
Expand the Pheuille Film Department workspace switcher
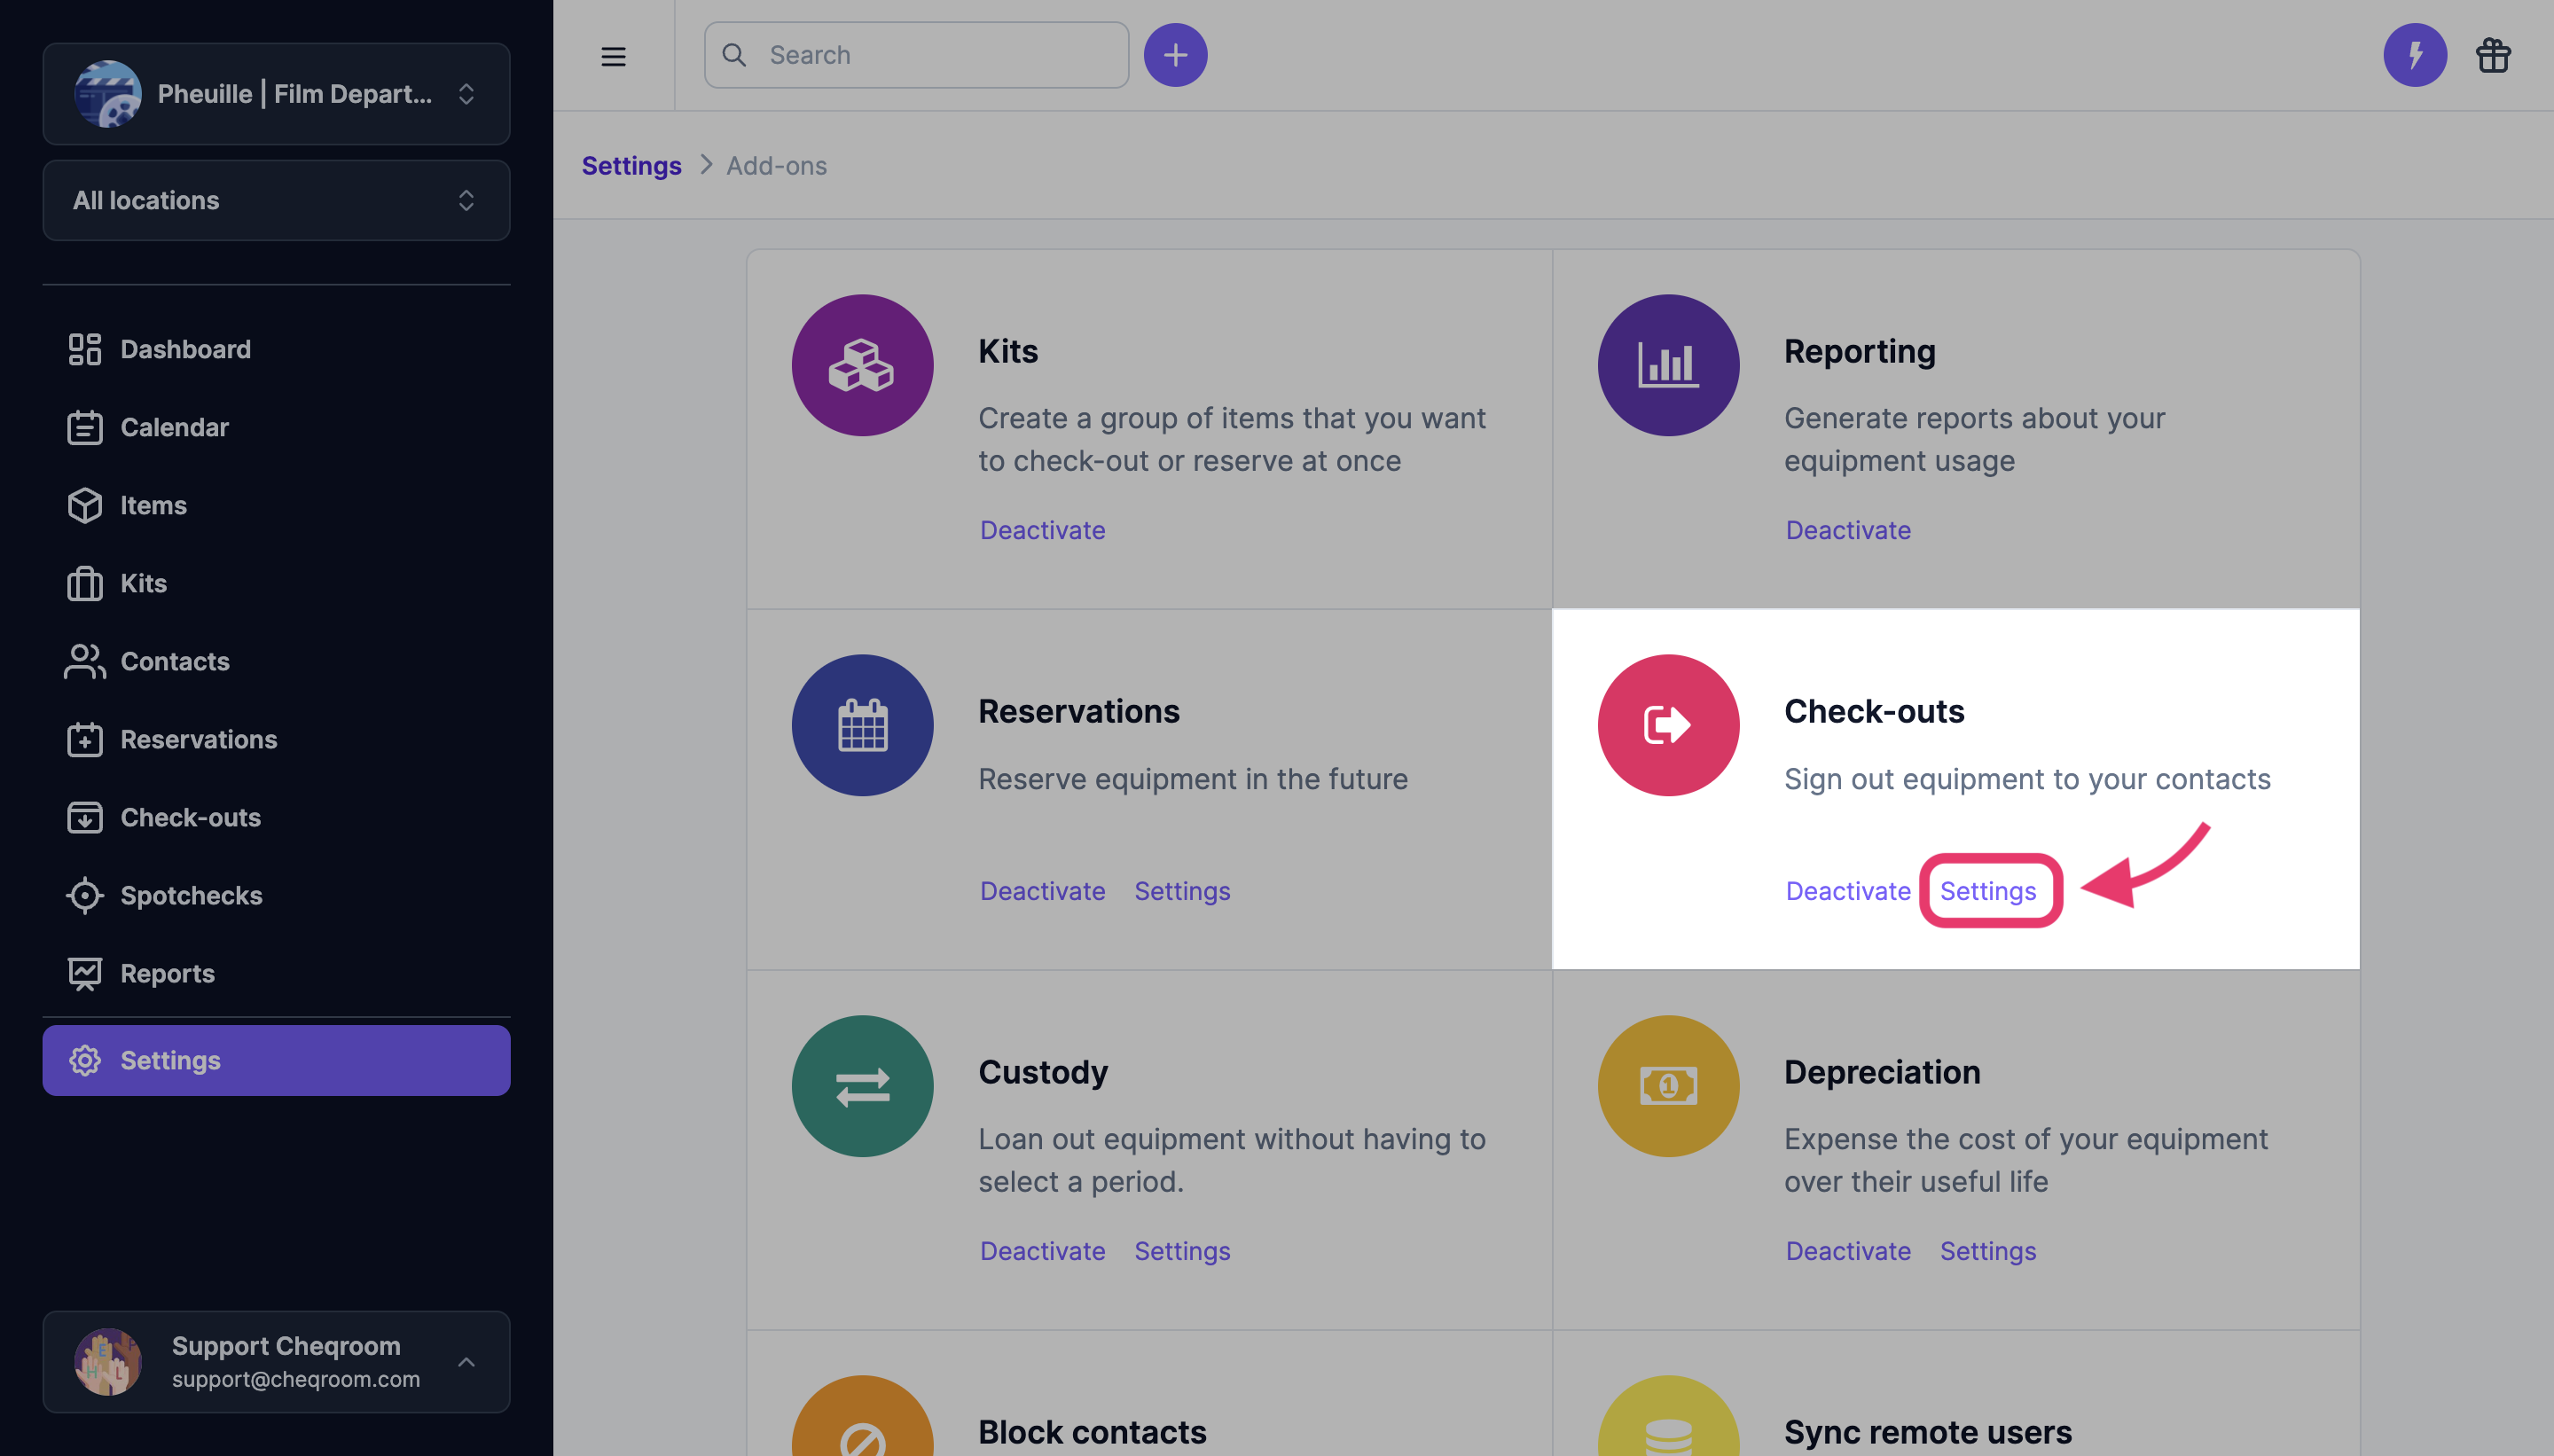tap(276, 94)
